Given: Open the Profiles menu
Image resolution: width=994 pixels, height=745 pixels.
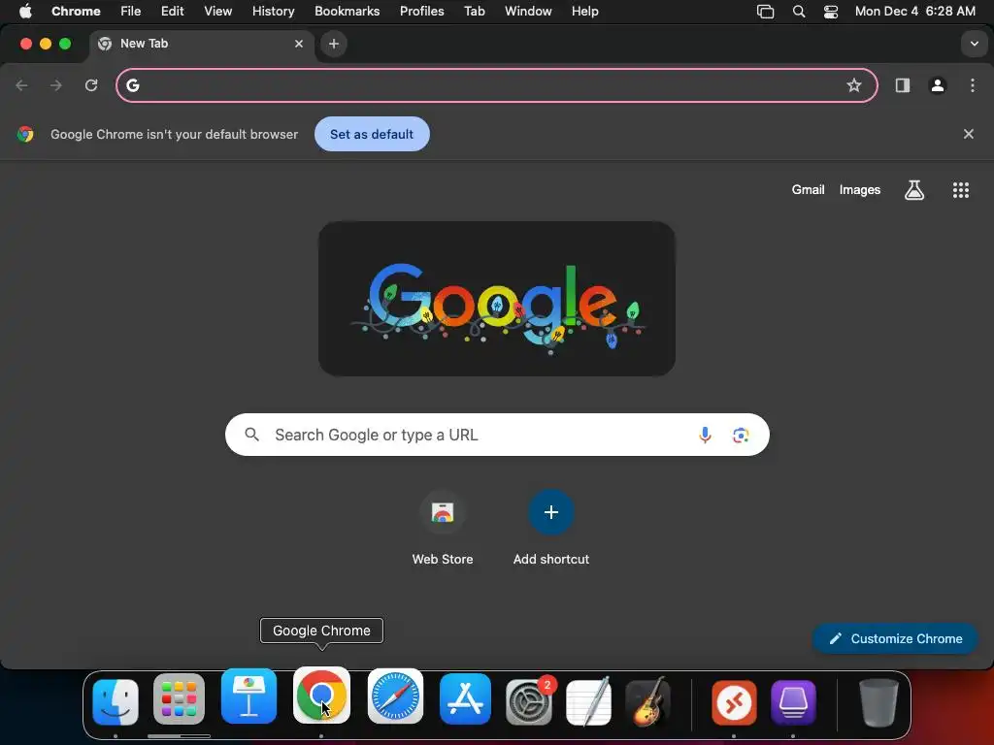Looking at the screenshot, I should [421, 11].
